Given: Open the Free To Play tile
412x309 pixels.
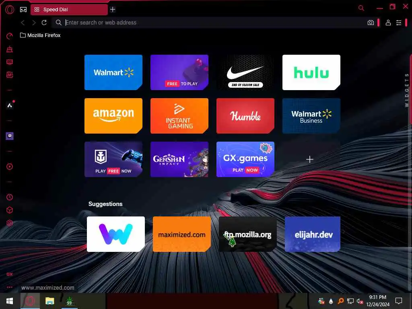Looking at the screenshot, I should coord(179,72).
